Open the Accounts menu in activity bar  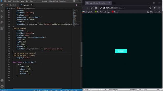tap(2, 81)
